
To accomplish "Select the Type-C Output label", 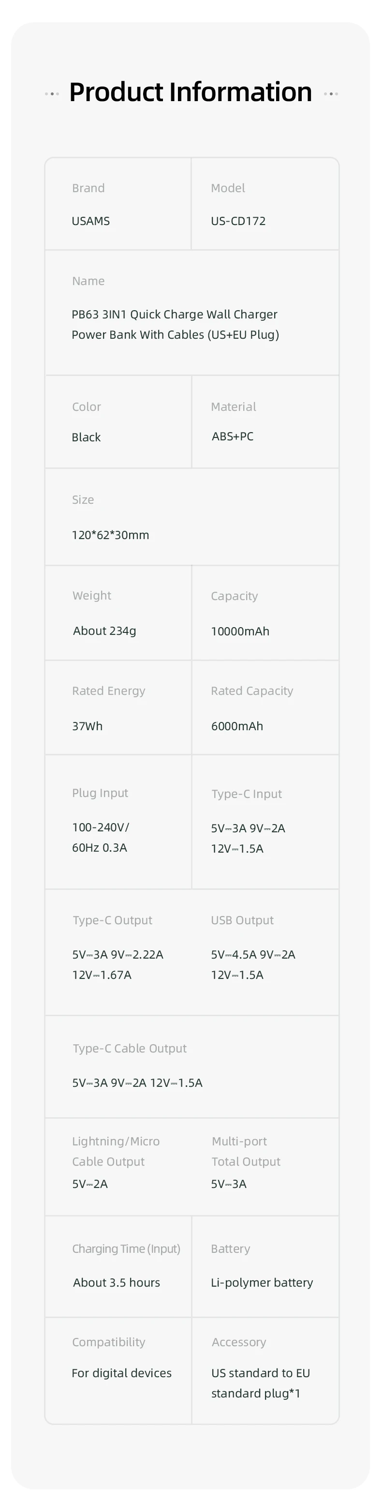I will pos(112,920).
